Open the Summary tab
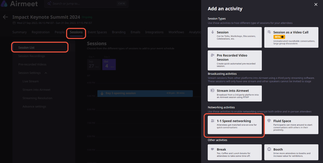 click(19, 32)
